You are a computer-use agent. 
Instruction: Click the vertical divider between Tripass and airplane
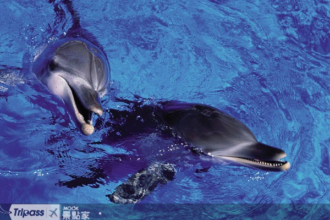click(47, 213)
